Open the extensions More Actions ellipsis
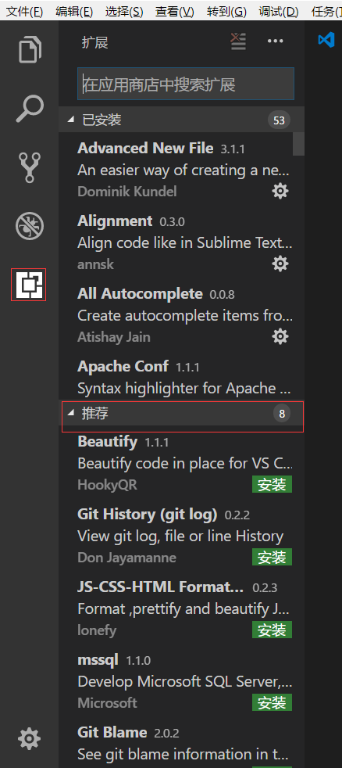 click(276, 41)
